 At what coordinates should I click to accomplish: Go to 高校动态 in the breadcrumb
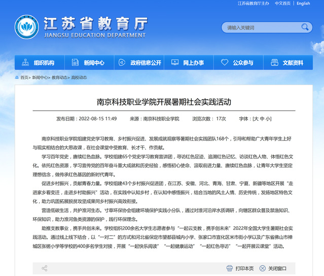pyautogui.click(x=79, y=78)
